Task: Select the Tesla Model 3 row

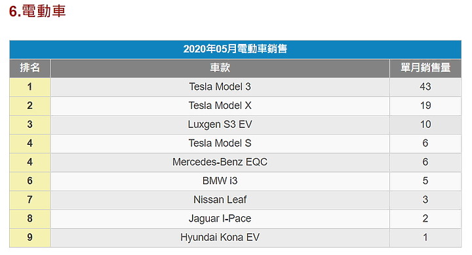Action: click(x=235, y=87)
